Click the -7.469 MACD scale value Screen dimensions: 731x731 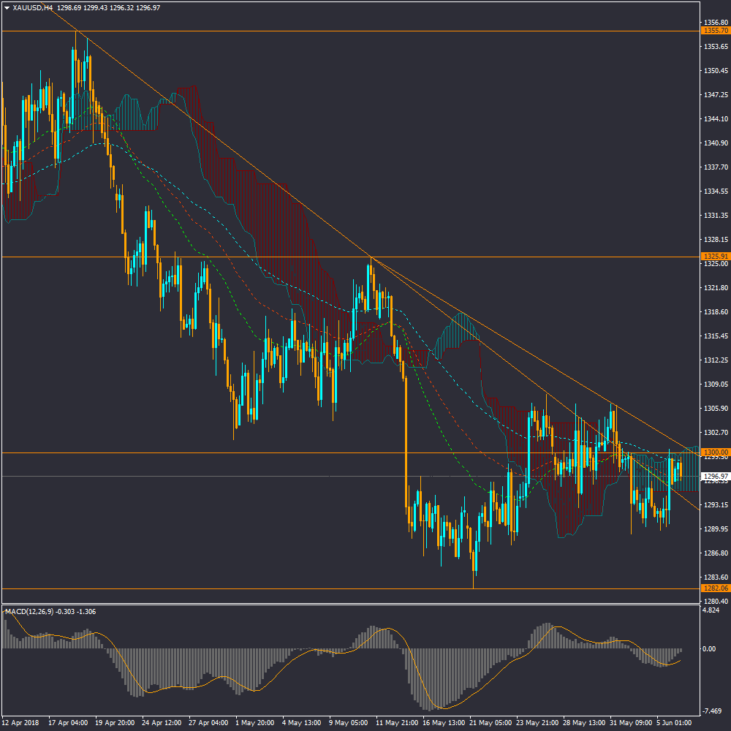click(712, 711)
